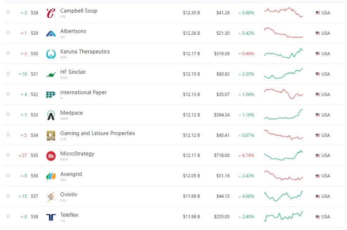This screenshot has width=347, height=230.
Task: Click the Campbell Soup logo icon
Action: tap(51, 13)
